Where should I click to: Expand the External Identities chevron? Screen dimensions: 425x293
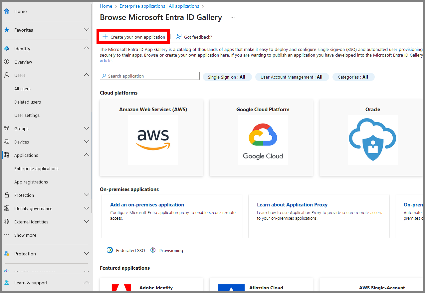87,222
